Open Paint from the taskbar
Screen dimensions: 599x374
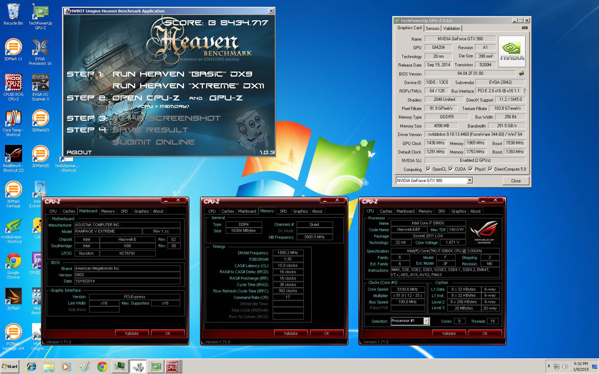[84, 367]
